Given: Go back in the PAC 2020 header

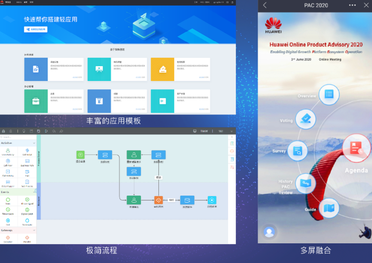Looking at the screenshot, I should point(265,5).
